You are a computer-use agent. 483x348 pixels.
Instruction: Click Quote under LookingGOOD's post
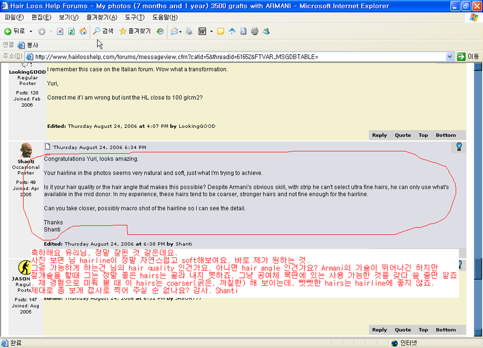click(403, 135)
